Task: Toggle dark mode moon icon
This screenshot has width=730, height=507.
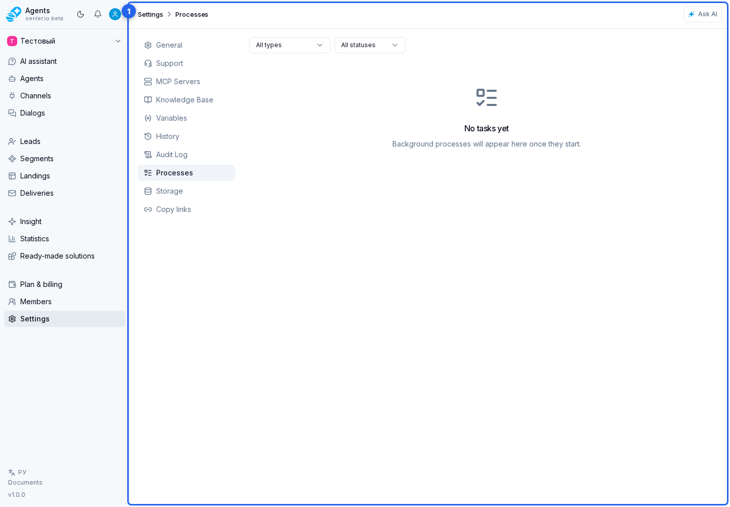Action: tap(81, 14)
